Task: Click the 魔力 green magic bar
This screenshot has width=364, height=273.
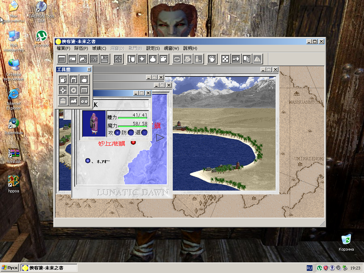Action: coord(132,126)
